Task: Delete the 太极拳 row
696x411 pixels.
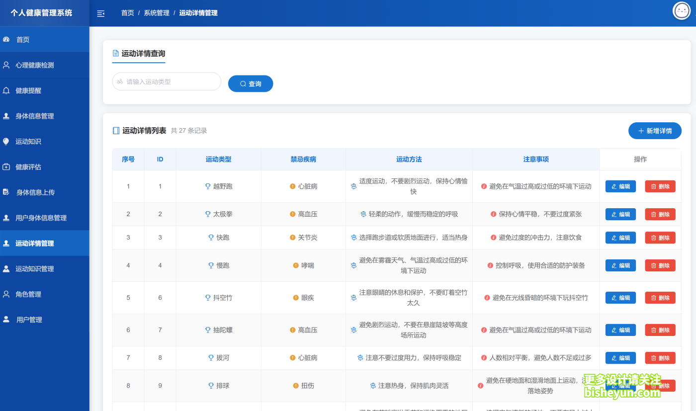Action: click(x=660, y=214)
